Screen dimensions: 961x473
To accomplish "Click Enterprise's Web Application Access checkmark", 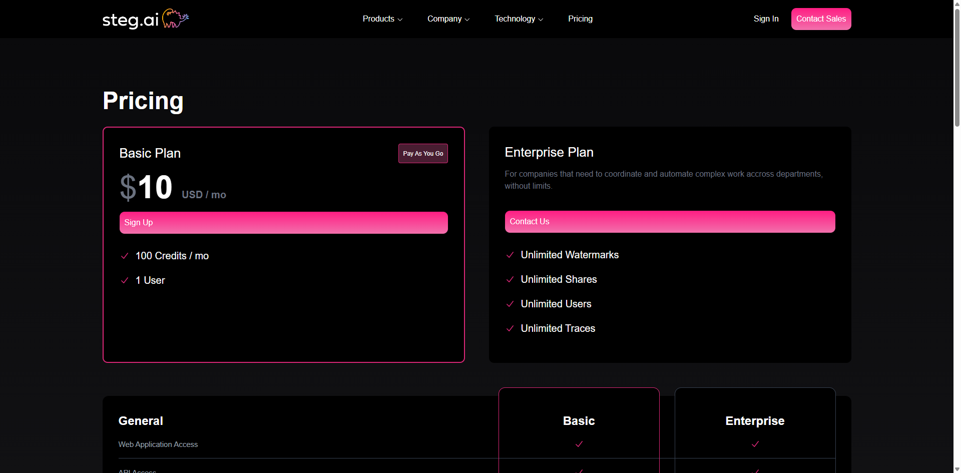I will (754, 444).
